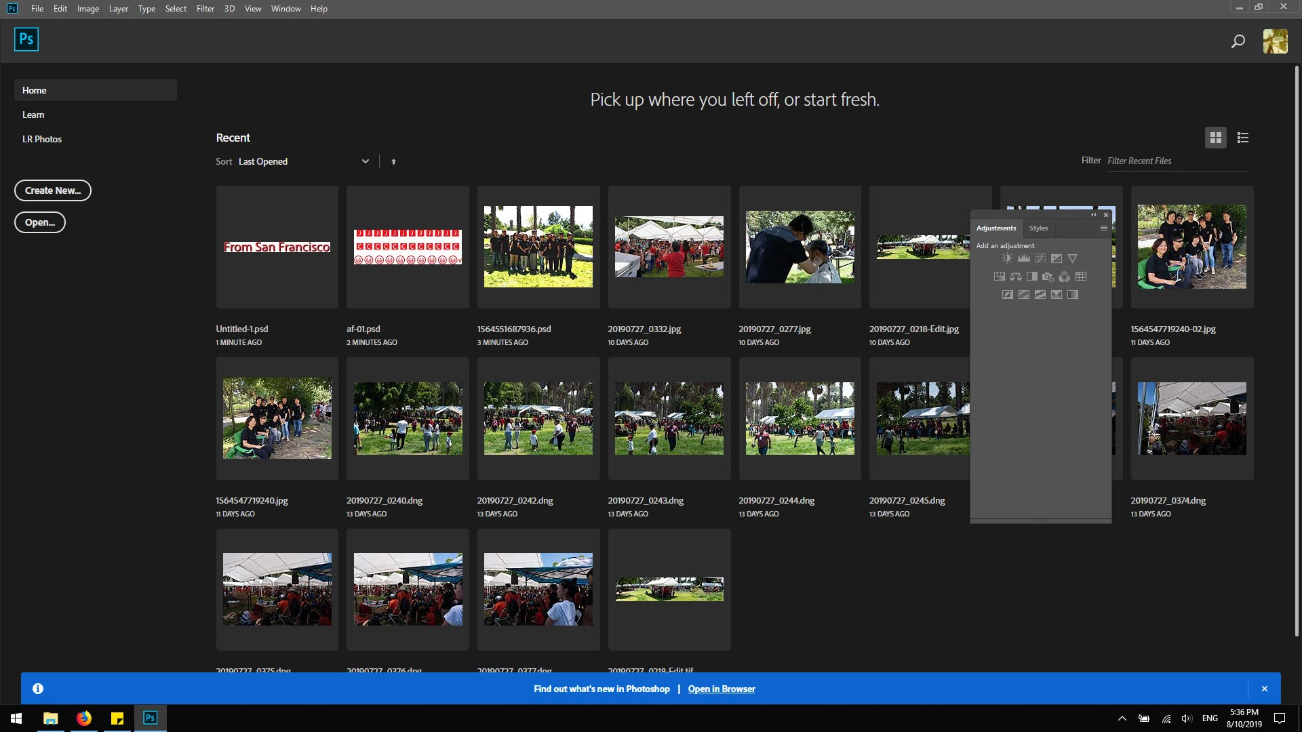This screenshot has width=1302, height=732.
Task: Add an Exposure adjustment
Action: click(x=1056, y=258)
